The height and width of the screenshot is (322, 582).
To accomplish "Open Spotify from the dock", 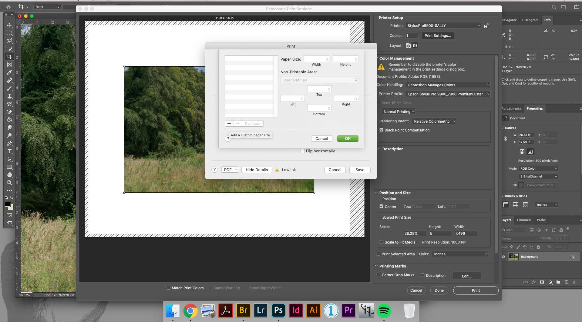I will click(384, 311).
